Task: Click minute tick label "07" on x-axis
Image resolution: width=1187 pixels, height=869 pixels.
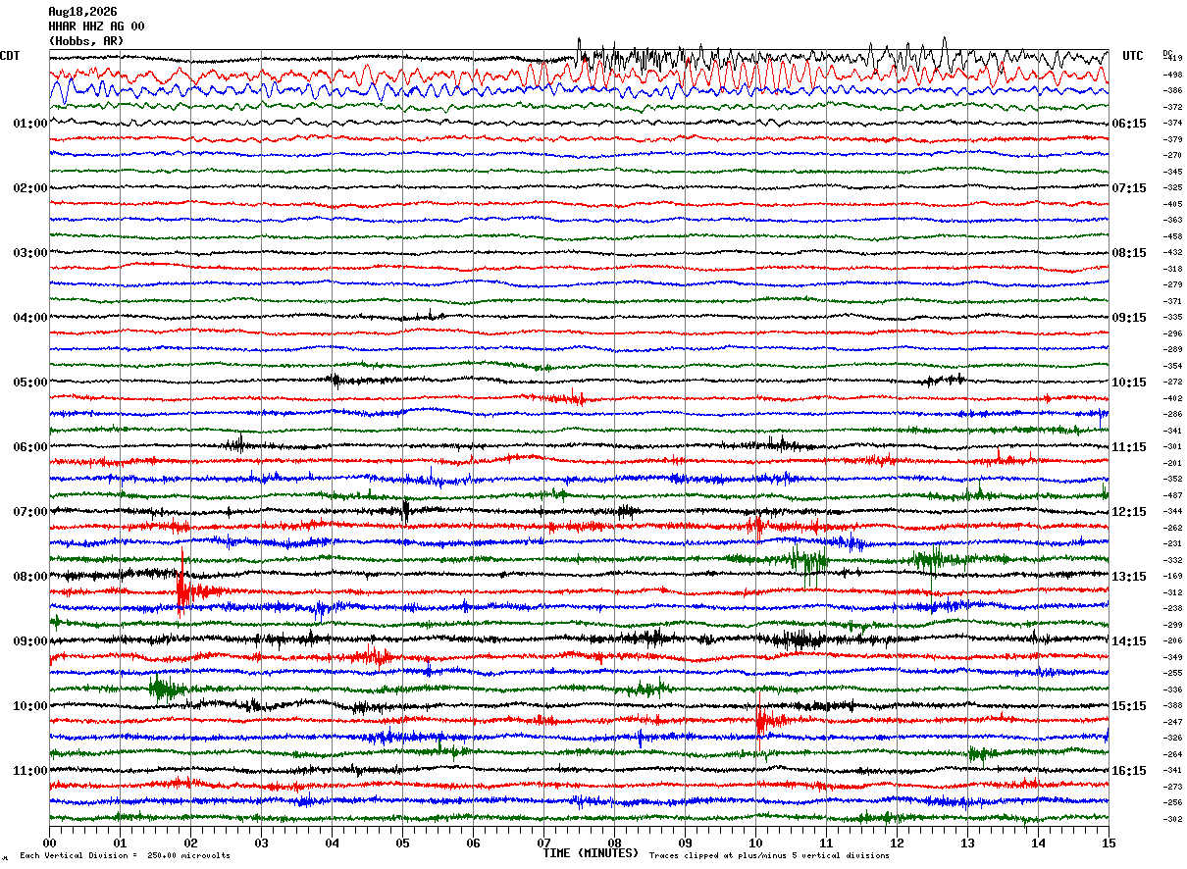Action: pos(543,843)
